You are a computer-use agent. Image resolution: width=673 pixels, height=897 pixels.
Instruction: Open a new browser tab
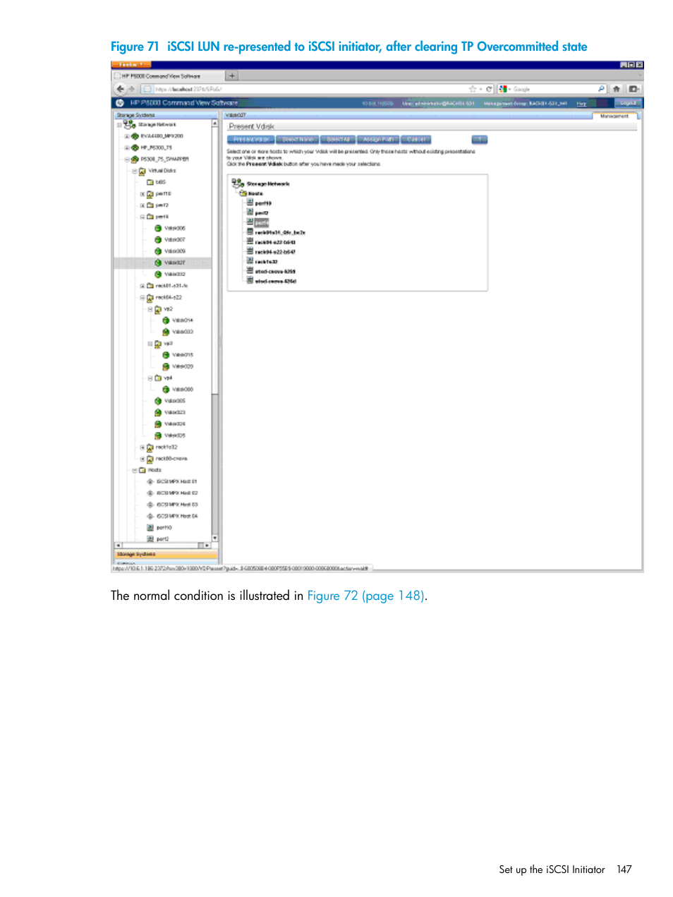click(232, 76)
